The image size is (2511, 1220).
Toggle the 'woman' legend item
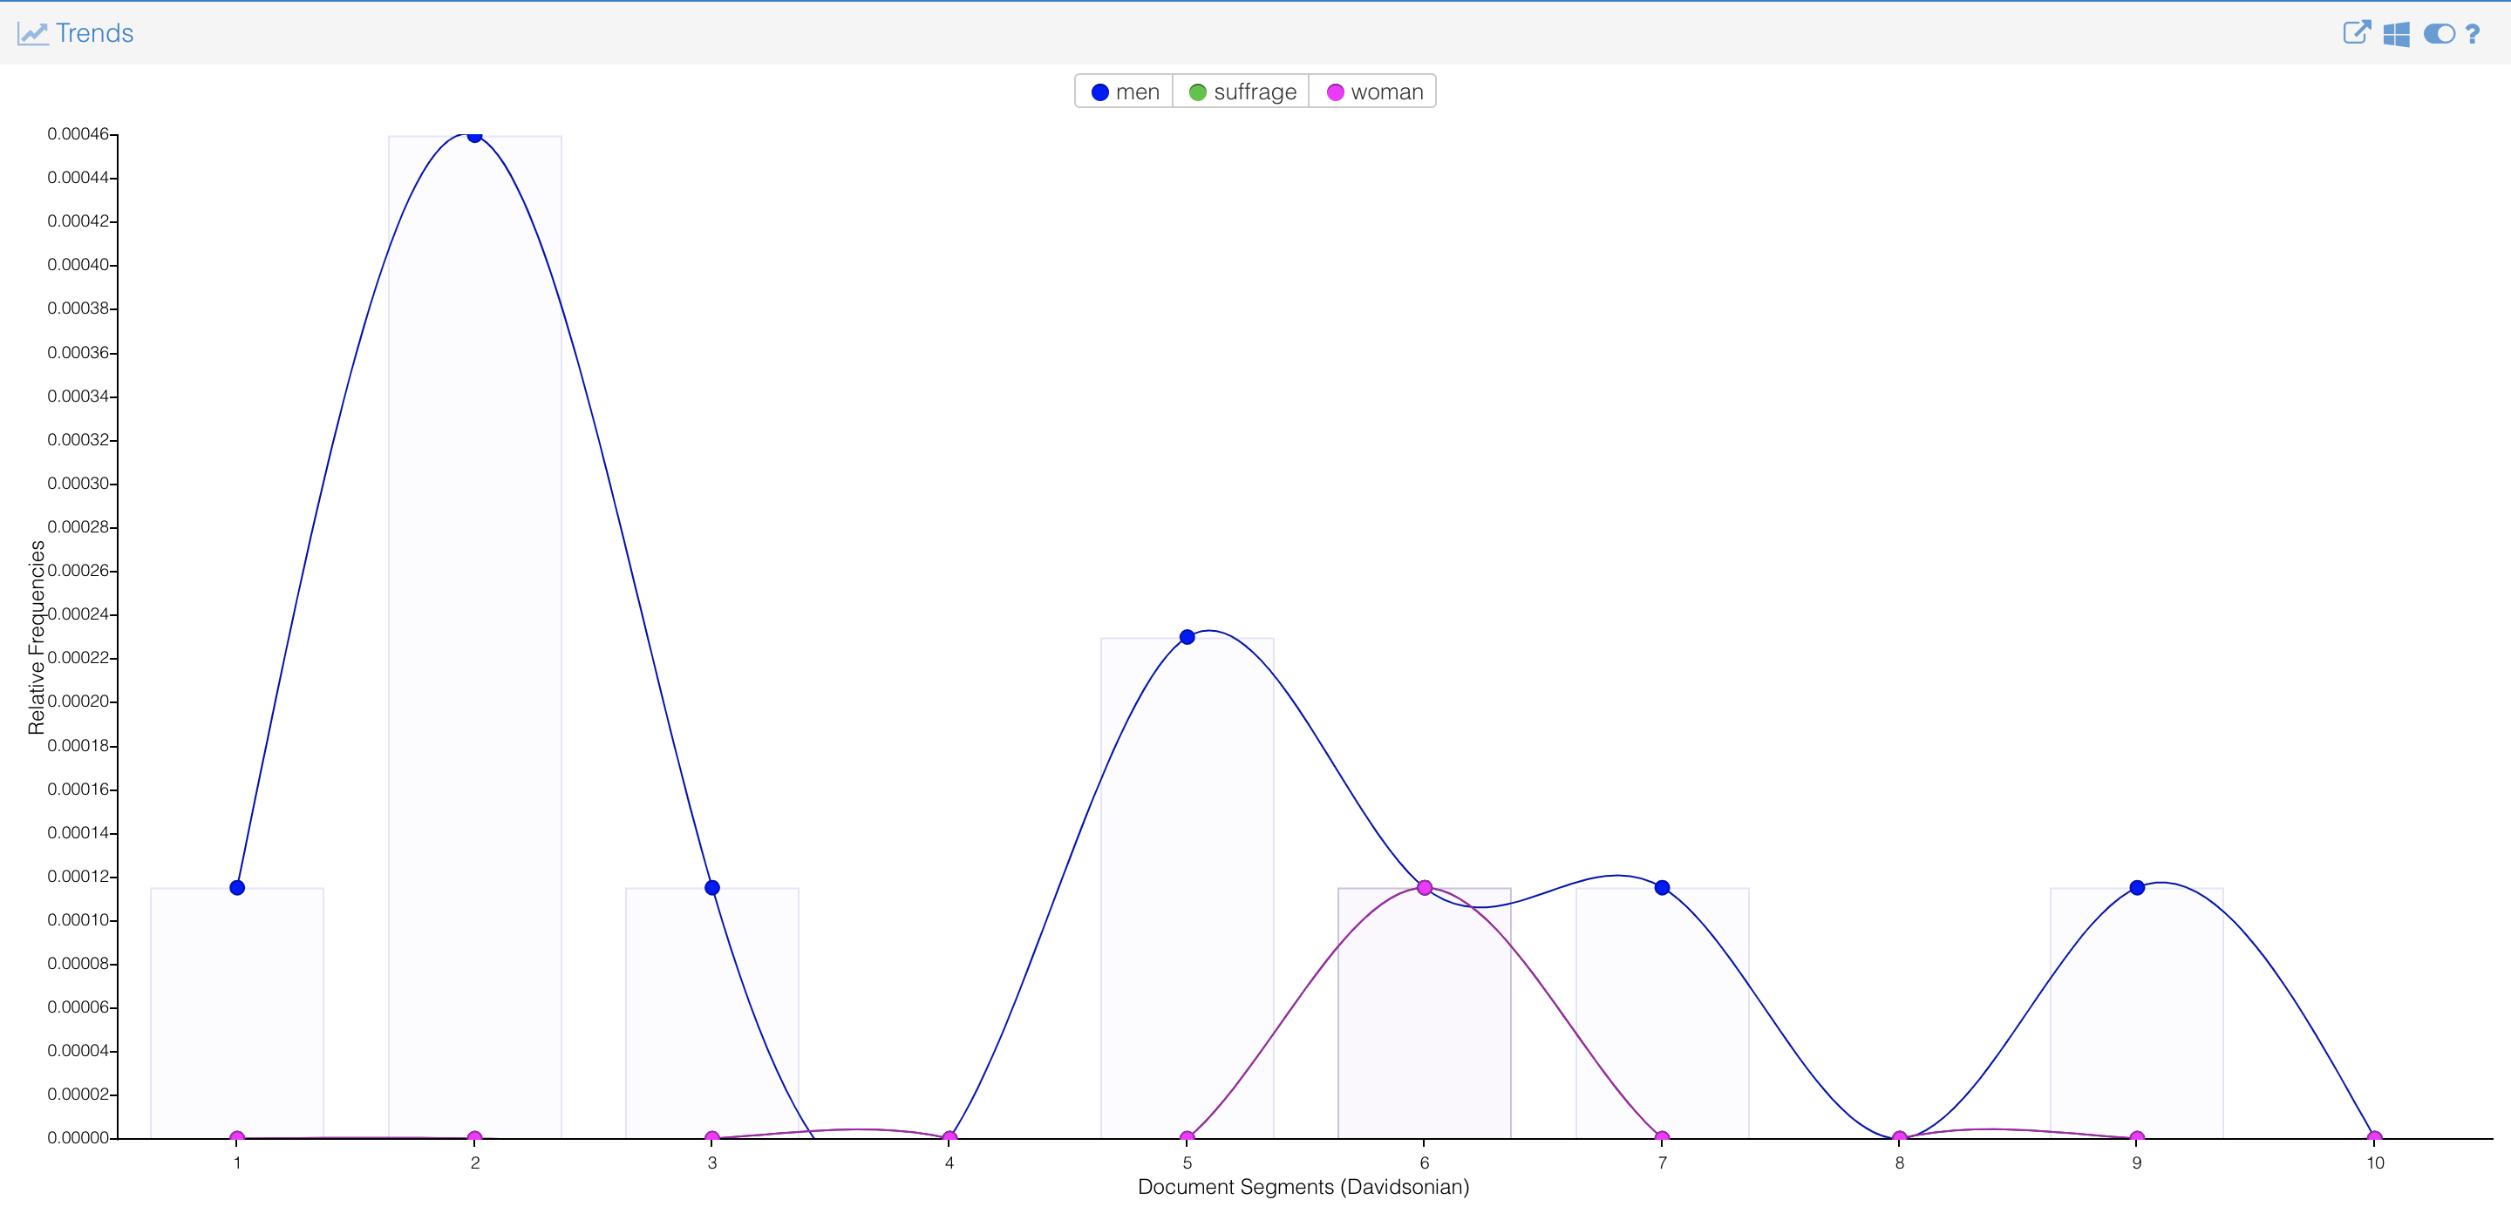[1373, 91]
